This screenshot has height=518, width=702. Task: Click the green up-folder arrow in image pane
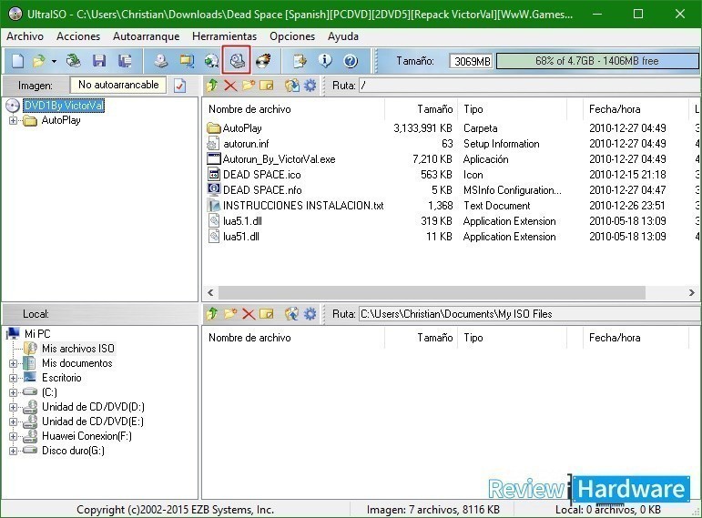coord(211,86)
